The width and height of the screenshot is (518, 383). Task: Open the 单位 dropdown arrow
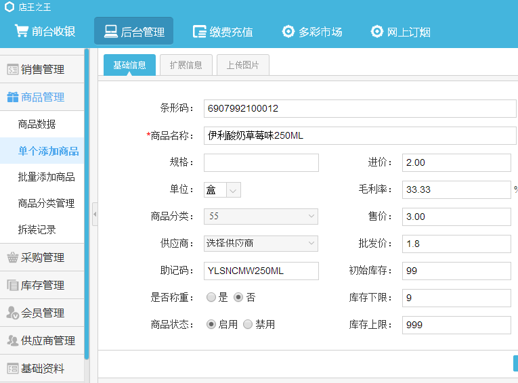click(233, 190)
